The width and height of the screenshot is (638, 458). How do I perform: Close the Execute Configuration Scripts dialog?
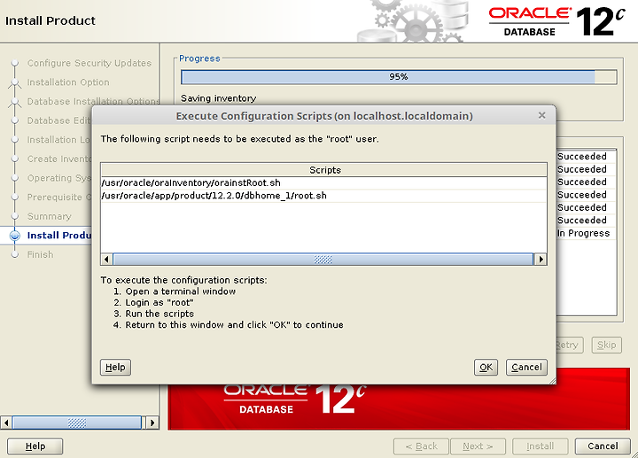[x=541, y=115]
